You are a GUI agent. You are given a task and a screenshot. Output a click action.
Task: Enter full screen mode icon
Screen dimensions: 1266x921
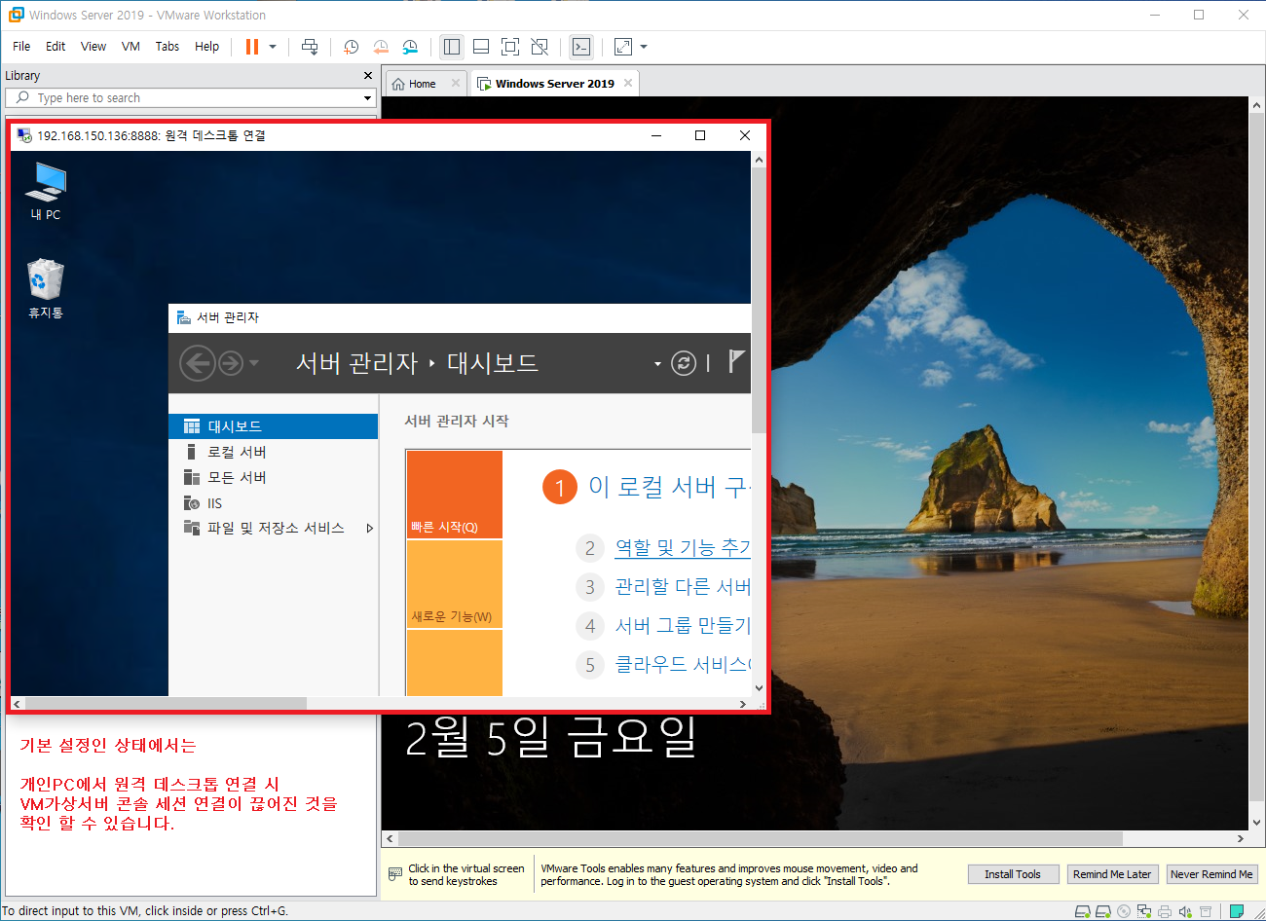(x=510, y=47)
